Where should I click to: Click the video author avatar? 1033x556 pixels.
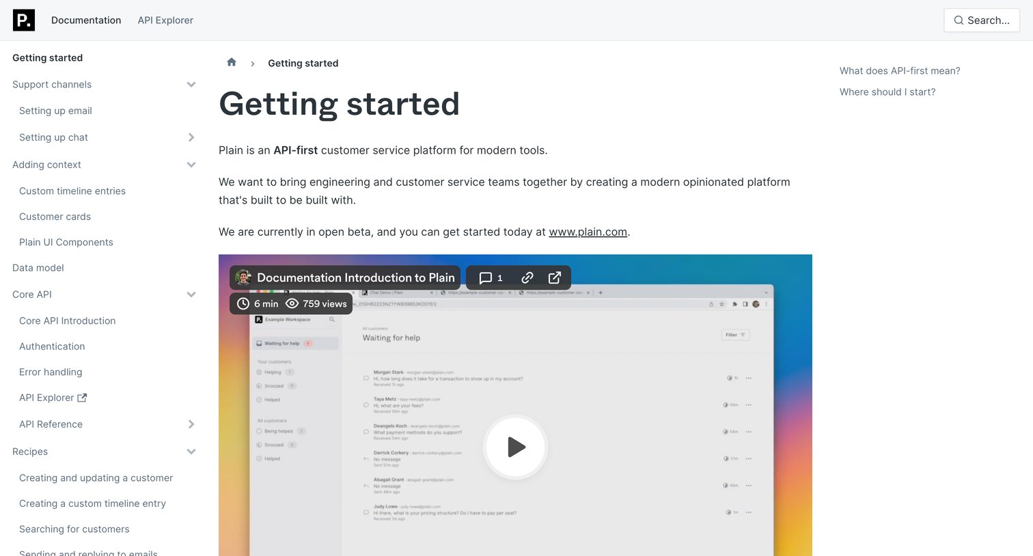[243, 277]
